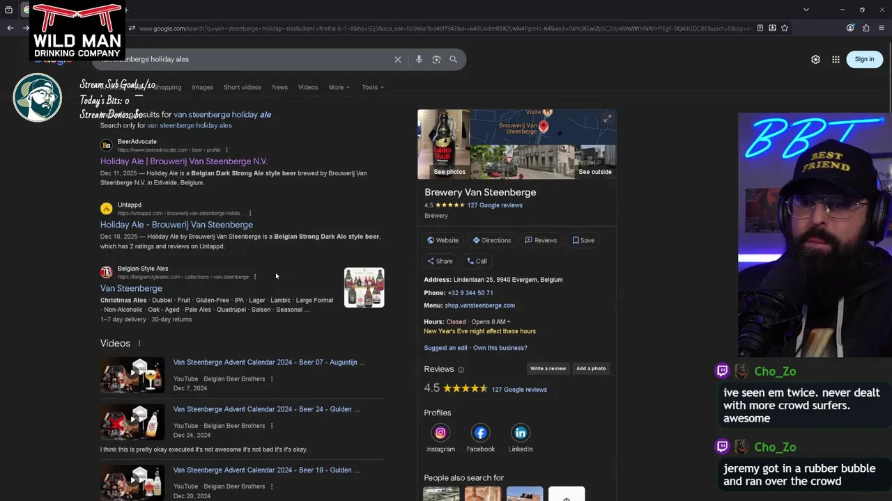Screen dimensions: 892x501
Task: Open Google quick settings gear
Action: [815, 59]
